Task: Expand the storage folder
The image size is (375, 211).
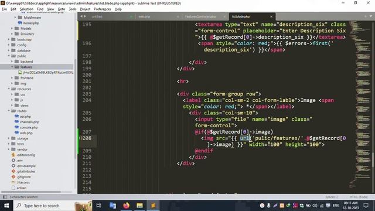Action: (9, 138)
